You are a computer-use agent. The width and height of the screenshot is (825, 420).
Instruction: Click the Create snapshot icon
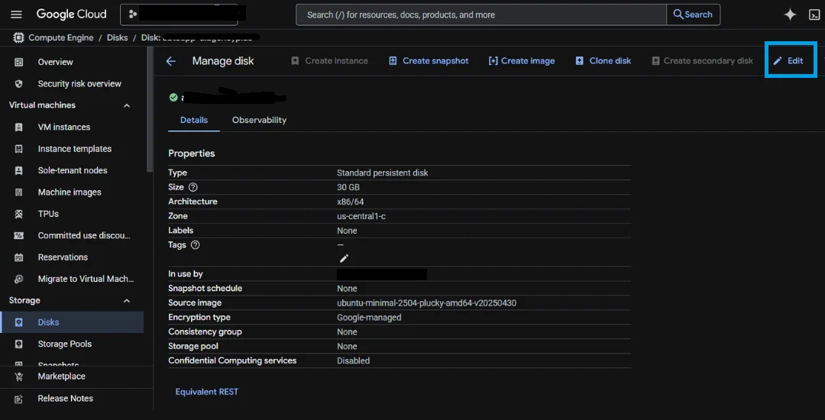click(393, 61)
